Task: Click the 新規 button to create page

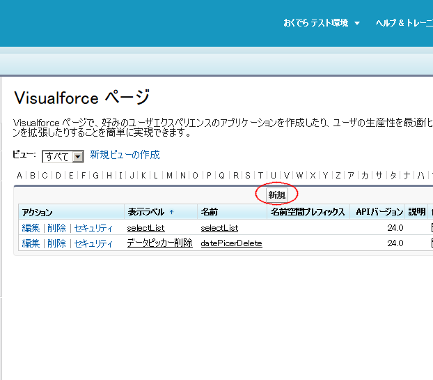Action: point(276,195)
